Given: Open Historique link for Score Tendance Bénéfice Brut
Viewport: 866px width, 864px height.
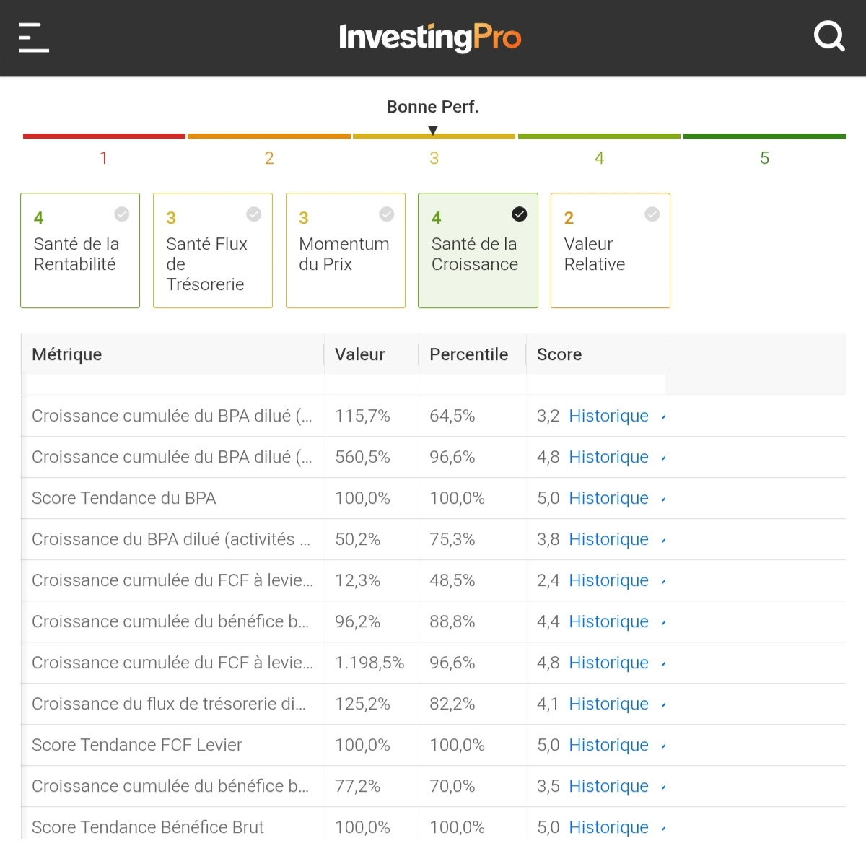Looking at the screenshot, I should point(608,827).
